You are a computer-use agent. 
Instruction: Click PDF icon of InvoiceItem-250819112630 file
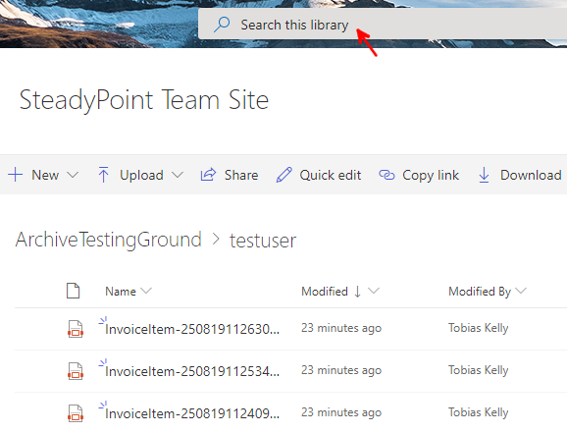76,329
